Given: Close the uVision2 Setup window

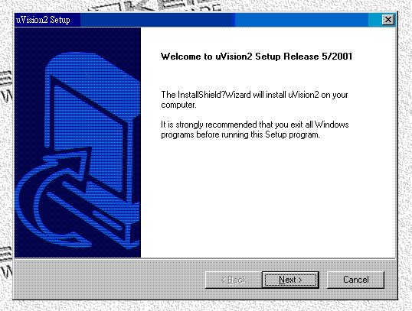Looking at the screenshot, I should pyautogui.click(x=387, y=20).
